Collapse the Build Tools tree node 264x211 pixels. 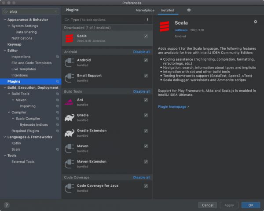coord(8,94)
